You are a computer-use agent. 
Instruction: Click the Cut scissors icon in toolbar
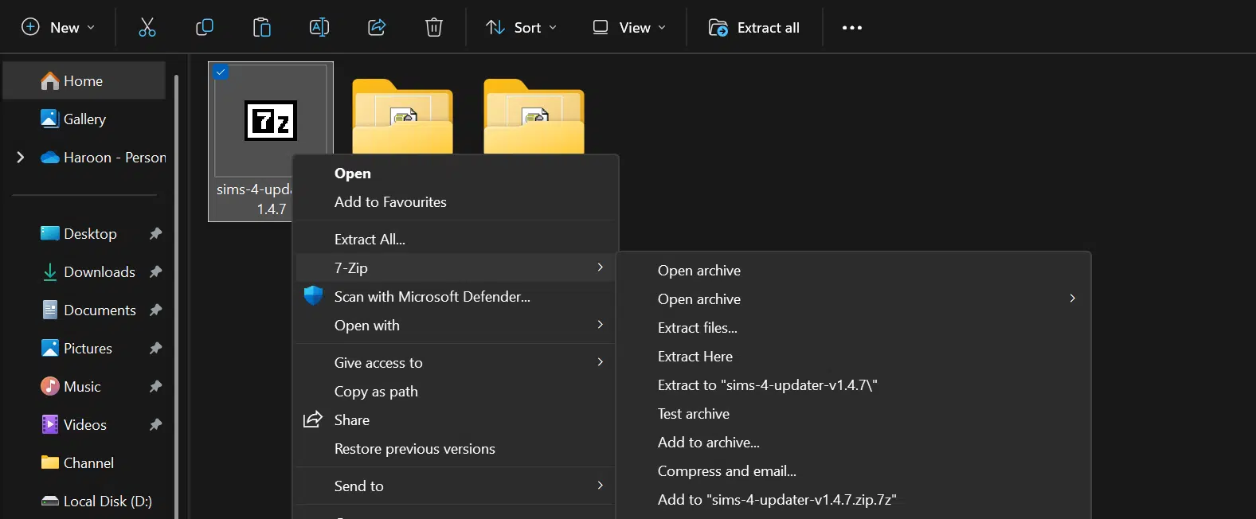click(x=147, y=28)
